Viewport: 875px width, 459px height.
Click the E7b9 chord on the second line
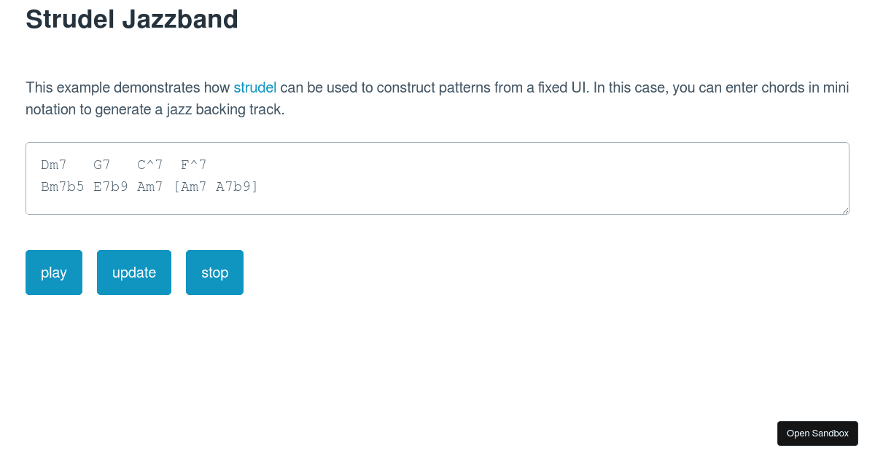click(110, 187)
